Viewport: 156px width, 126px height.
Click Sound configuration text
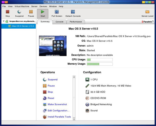point(94,111)
